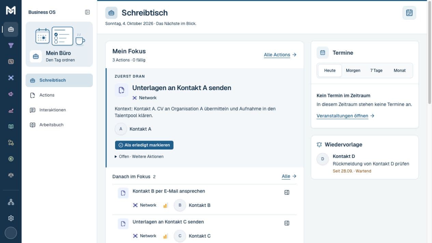The image size is (432, 243).
Task: Open the "Alle" link beside Danach im Fokus
Action: click(289, 176)
